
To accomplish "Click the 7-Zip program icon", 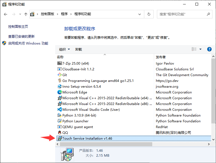I will [59, 63].
